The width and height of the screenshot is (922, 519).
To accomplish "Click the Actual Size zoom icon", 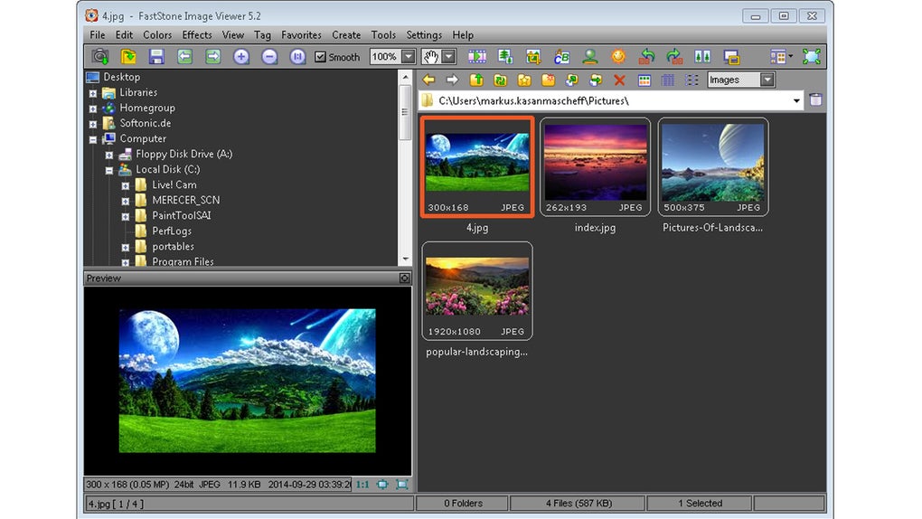I will point(297,56).
